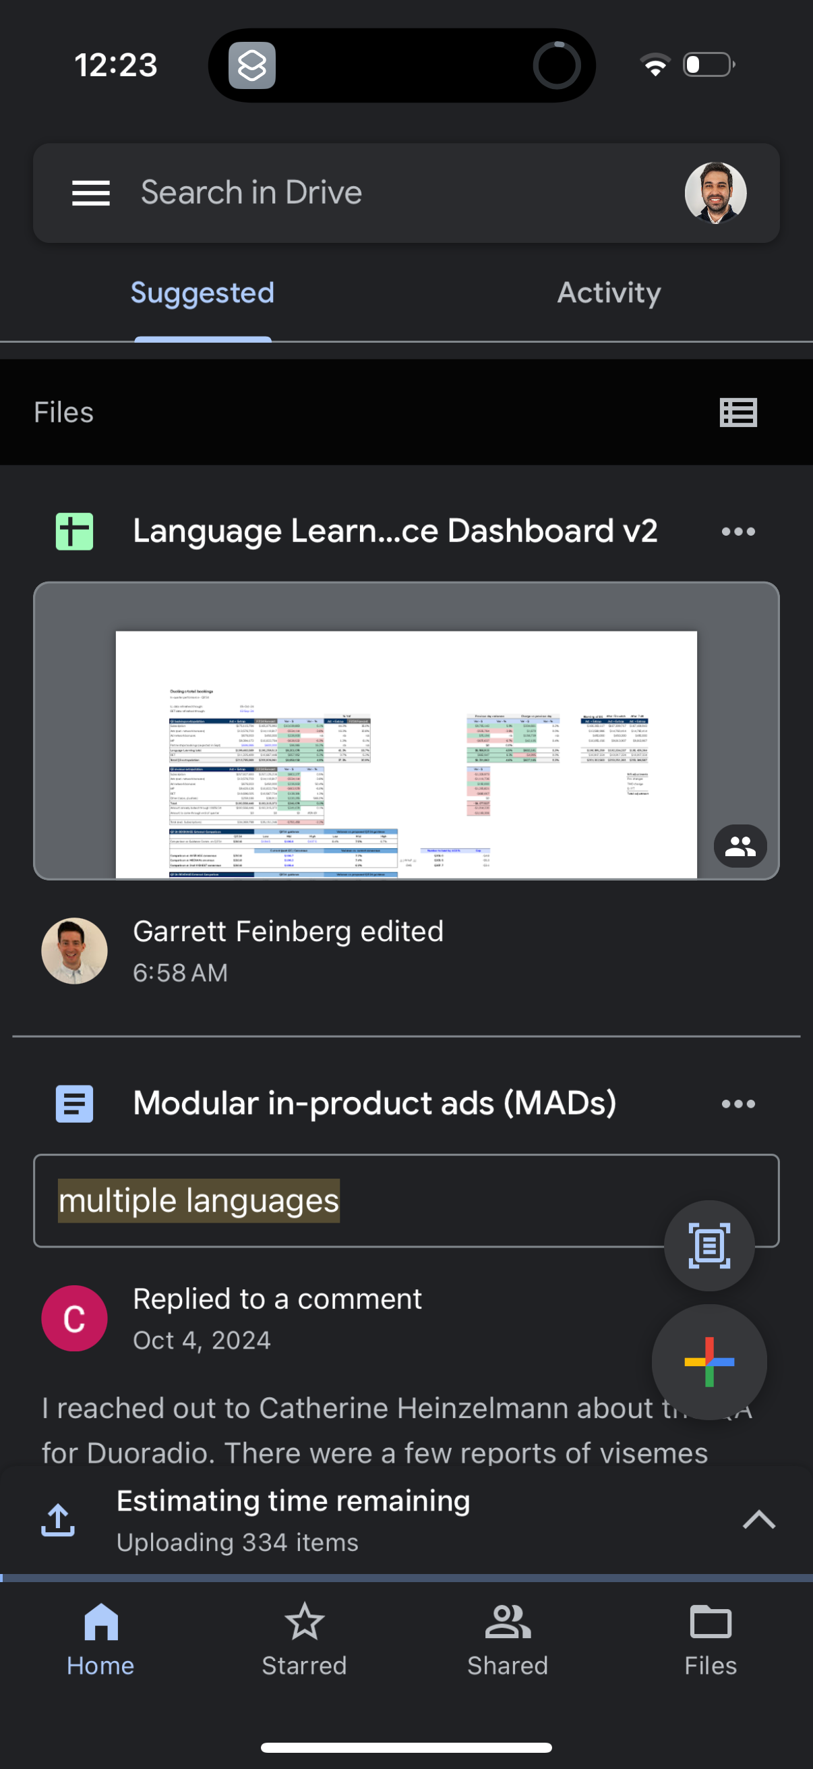Tap Garrett Feinberg's avatar
Image resolution: width=813 pixels, height=1769 pixels.
click(x=74, y=951)
